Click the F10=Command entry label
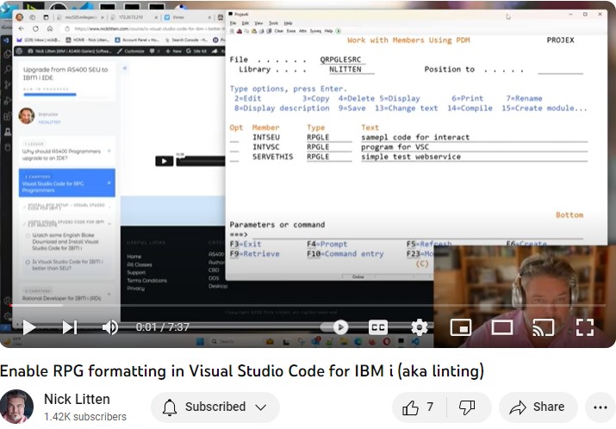Screen dimensions: 616x429 click(345, 254)
